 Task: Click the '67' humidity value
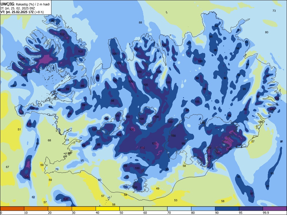(7, 167)
